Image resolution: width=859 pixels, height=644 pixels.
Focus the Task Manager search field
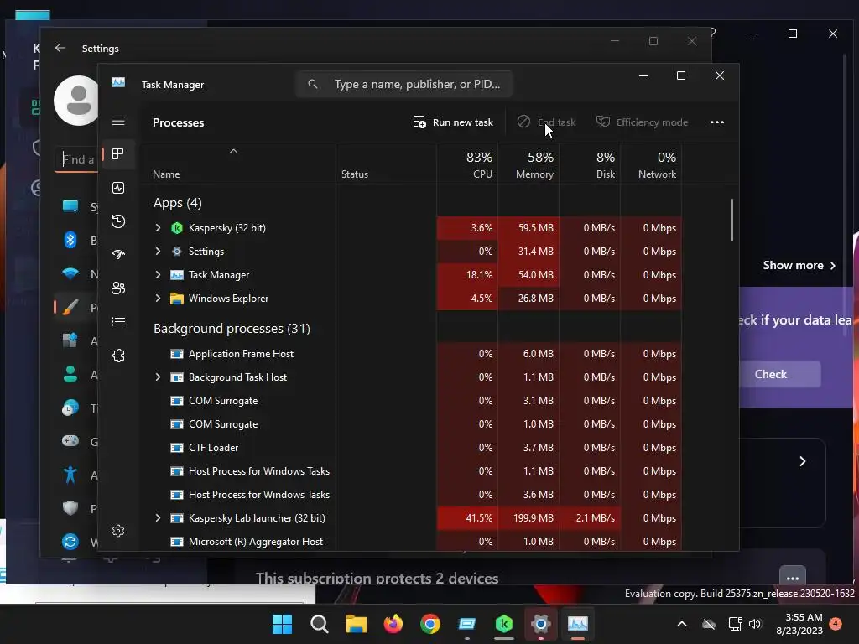(x=404, y=84)
